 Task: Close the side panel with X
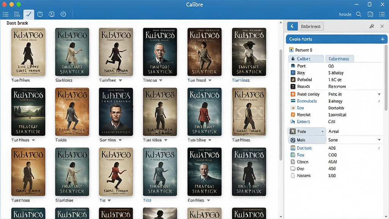point(382,26)
